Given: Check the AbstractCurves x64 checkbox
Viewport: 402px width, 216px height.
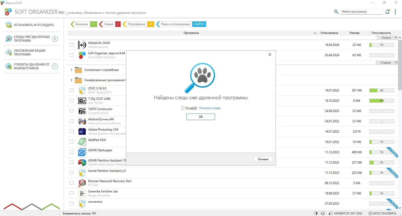Looking at the screenshot, I should click(72, 121).
